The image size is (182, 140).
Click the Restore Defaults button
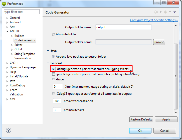[141, 119]
